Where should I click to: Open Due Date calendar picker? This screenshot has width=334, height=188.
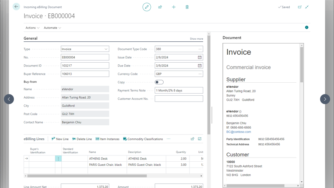point(200,66)
